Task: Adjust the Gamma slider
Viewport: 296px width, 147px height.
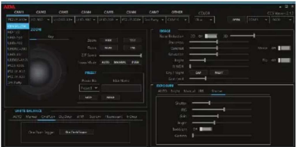Action: (222, 135)
